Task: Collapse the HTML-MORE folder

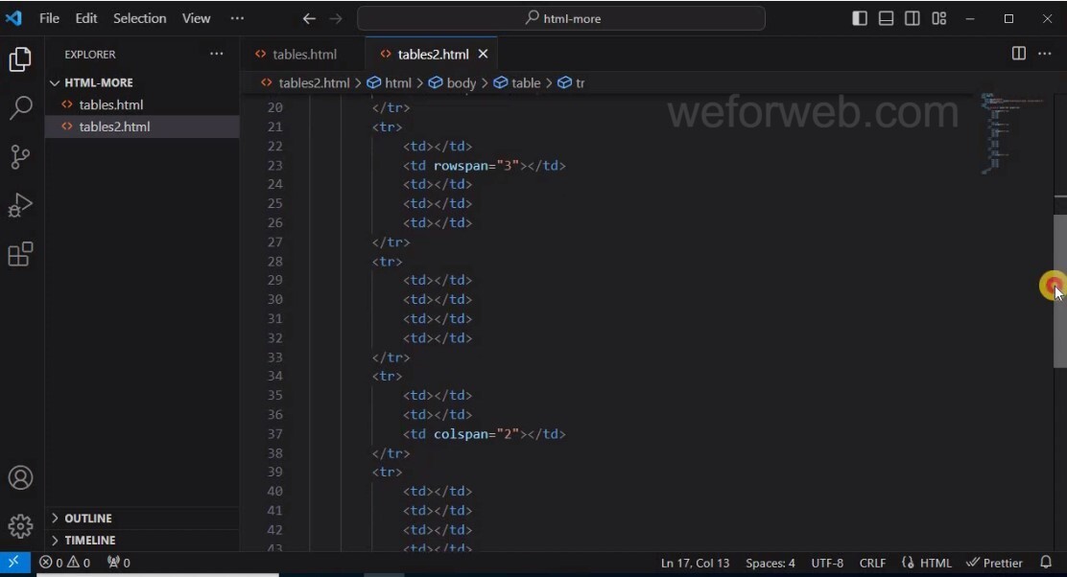Action: coord(98,82)
